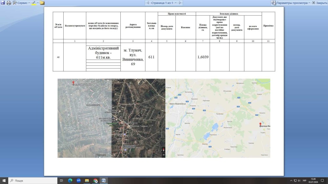Show hidden system tray icons
Screen dimensions: 328x184
pyautogui.click(x=291, y=181)
